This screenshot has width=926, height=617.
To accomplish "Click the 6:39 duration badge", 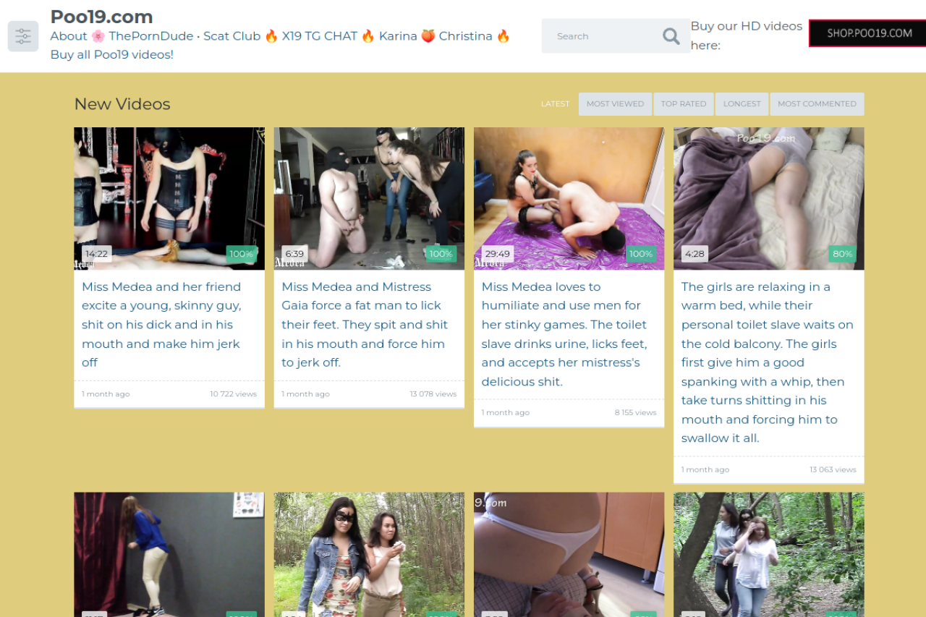I will point(294,254).
